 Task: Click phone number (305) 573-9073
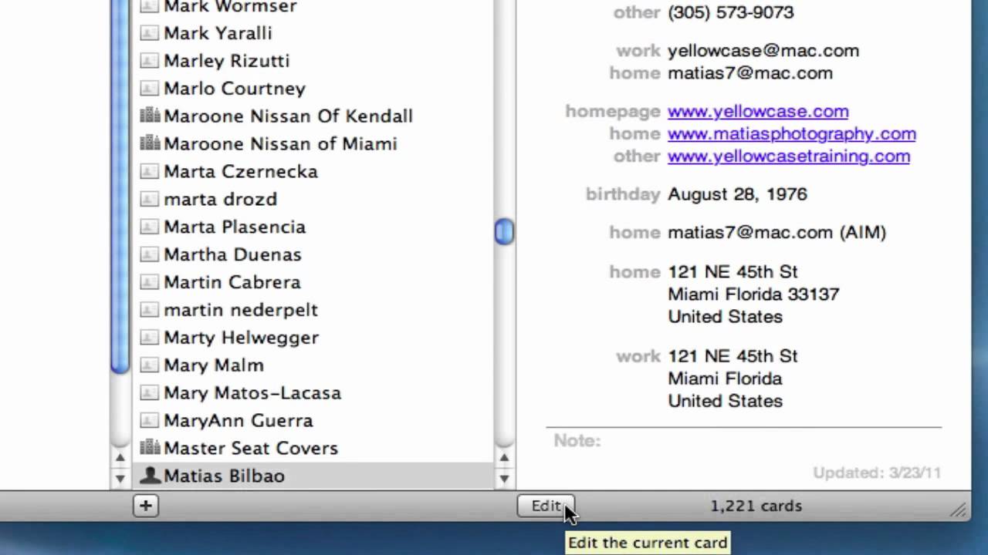pyautogui.click(x=730, y=12)
